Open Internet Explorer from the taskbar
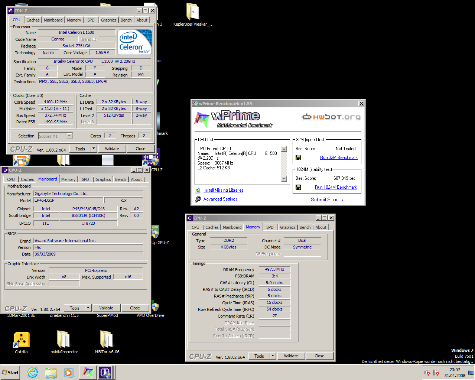 coord(33,373)
